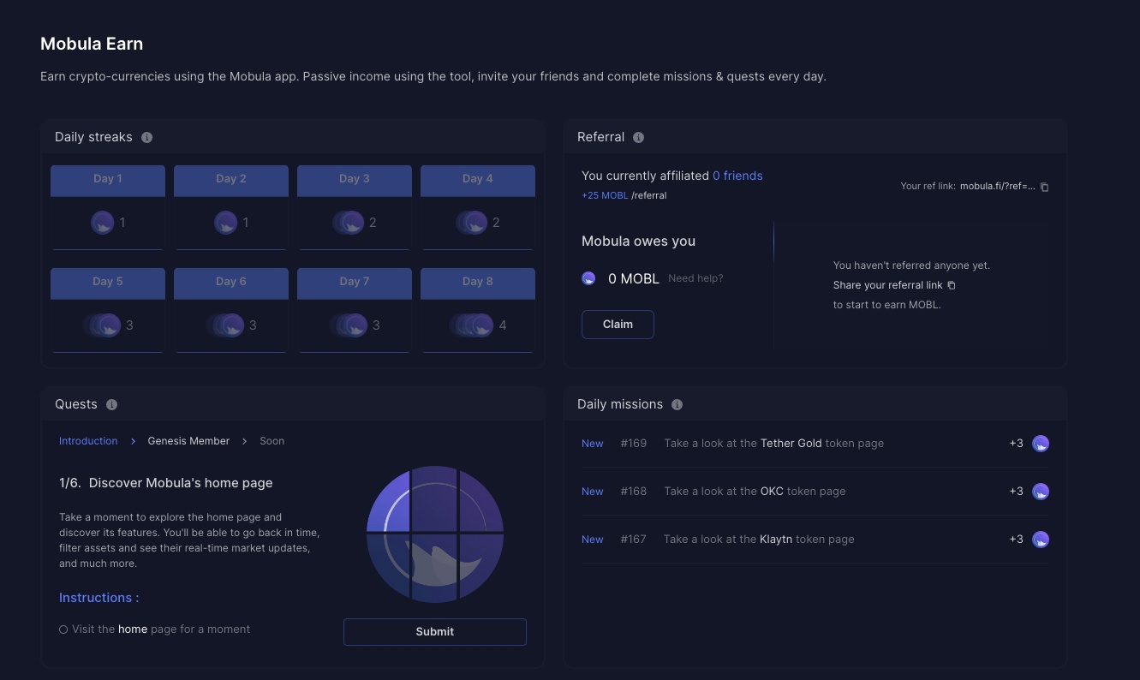The width and height of the screenshot is (1140, 680).
Task: Click the 'Instructions :' heading
Action: click(x=98, y=598)
